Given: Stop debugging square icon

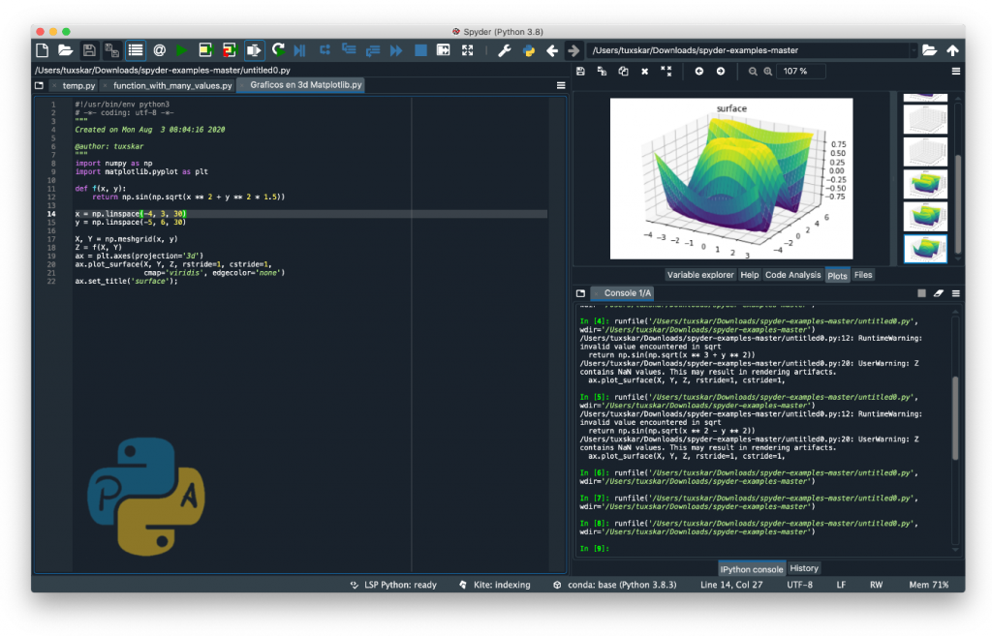Looking at the screenshot, I should point(420,50).
